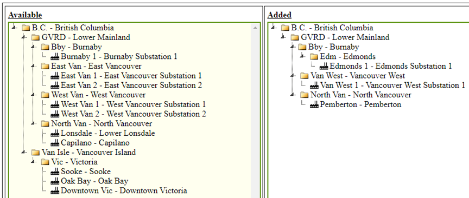The height and width of the screenshot is (198, 469).
Task: Click substation icon of Oak Bay
Action: (x=55, y=181)
